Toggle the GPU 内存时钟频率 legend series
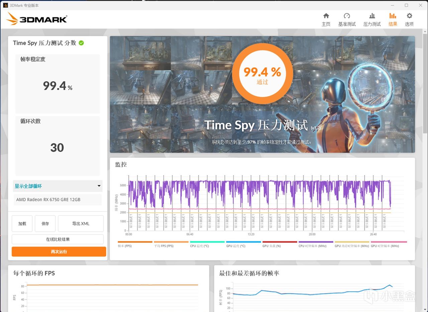Image resolution: width=428 pixels, height=312 pixels. click(x=352, y=244)
